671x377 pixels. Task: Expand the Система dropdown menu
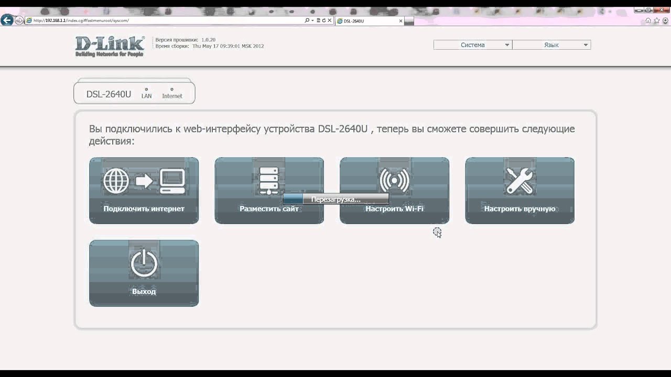[473, 45]
